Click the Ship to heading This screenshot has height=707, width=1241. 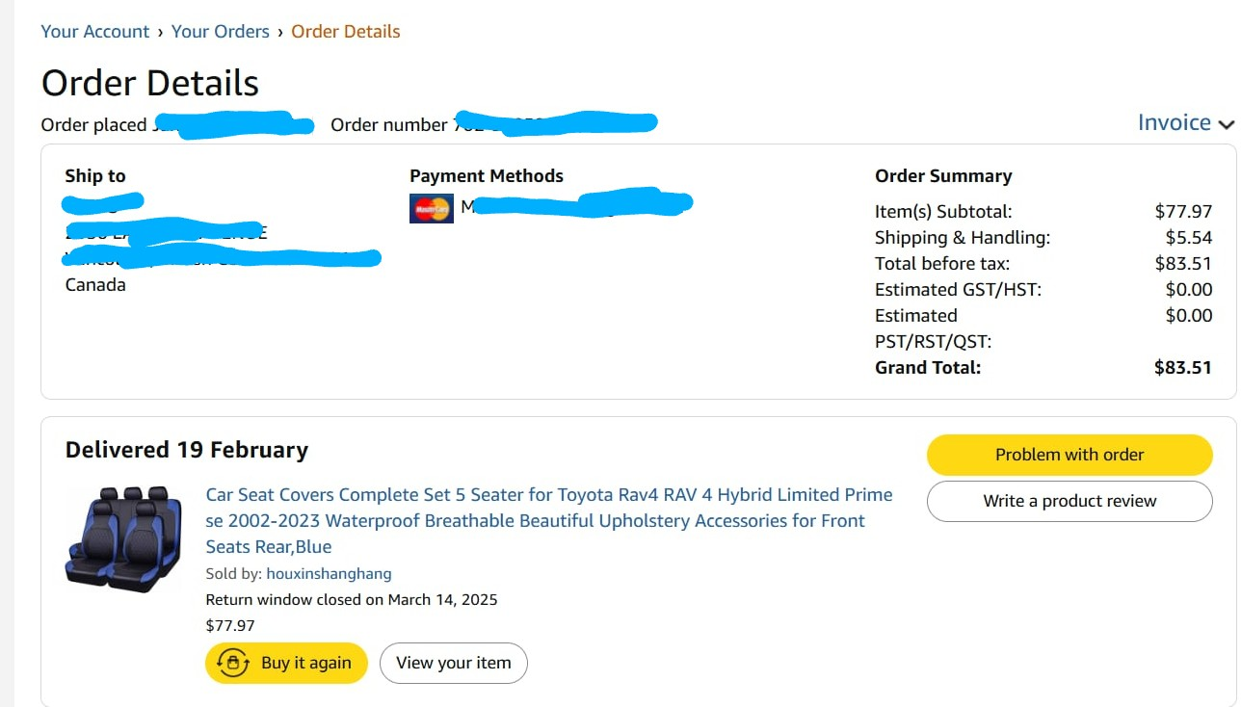coord(94,176)
